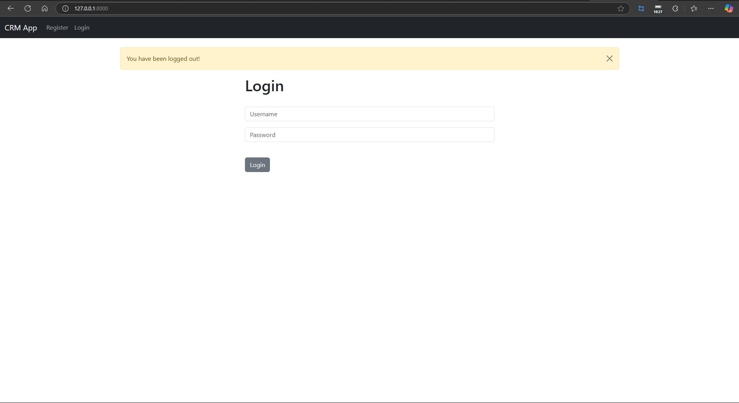Launch the Copilot icon in the toolbar
739x403 pixels.
(x=729, y=8)
